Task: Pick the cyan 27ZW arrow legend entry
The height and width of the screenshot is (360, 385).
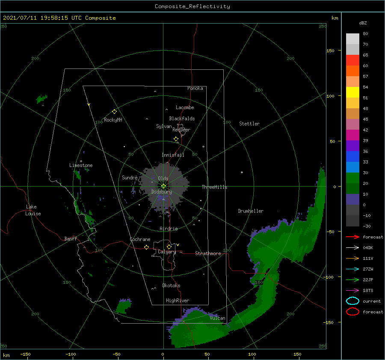Action: [x=352, y=269]
